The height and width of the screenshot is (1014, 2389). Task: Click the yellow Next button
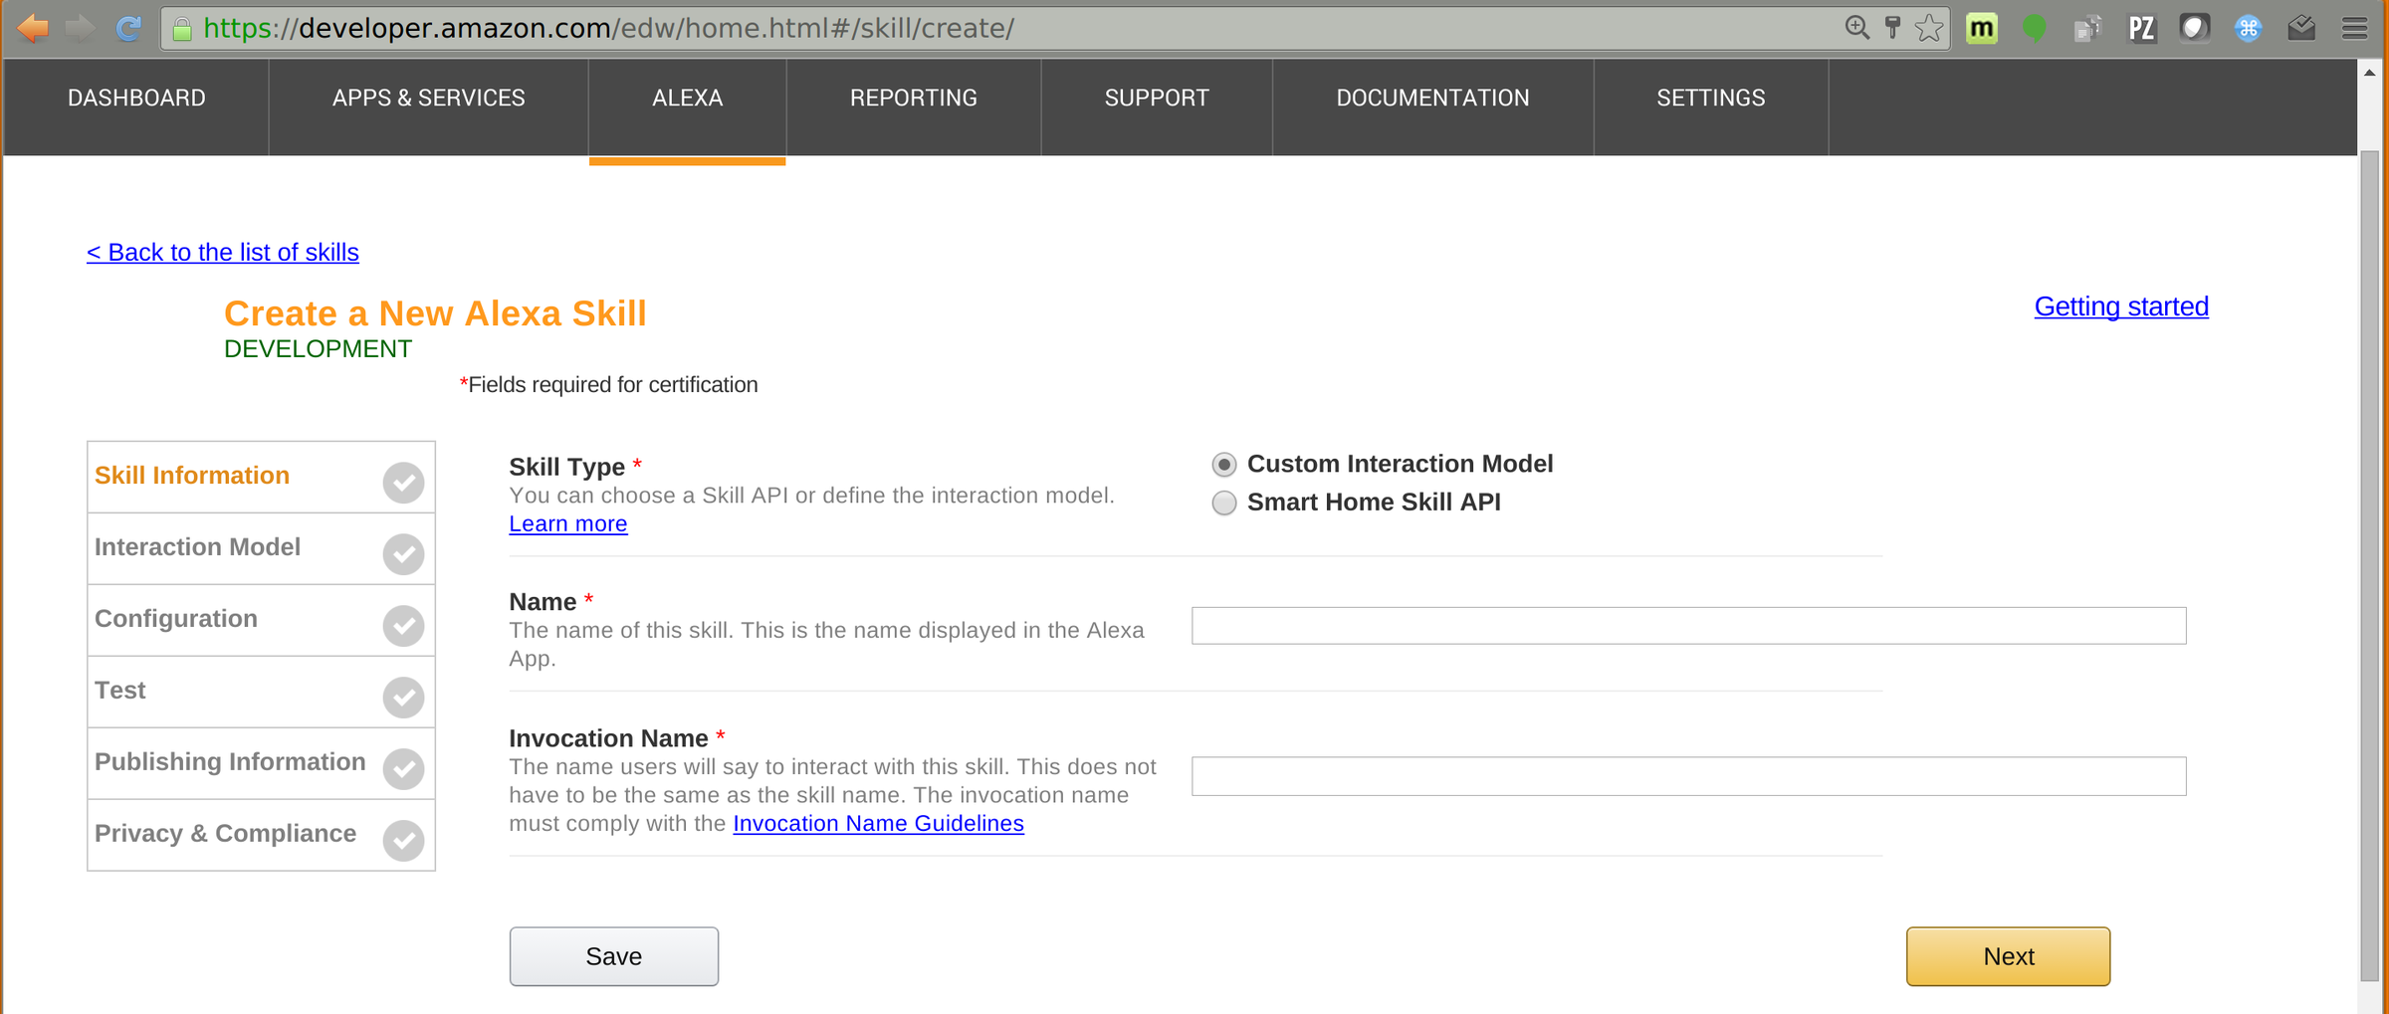click(2008, 956)
